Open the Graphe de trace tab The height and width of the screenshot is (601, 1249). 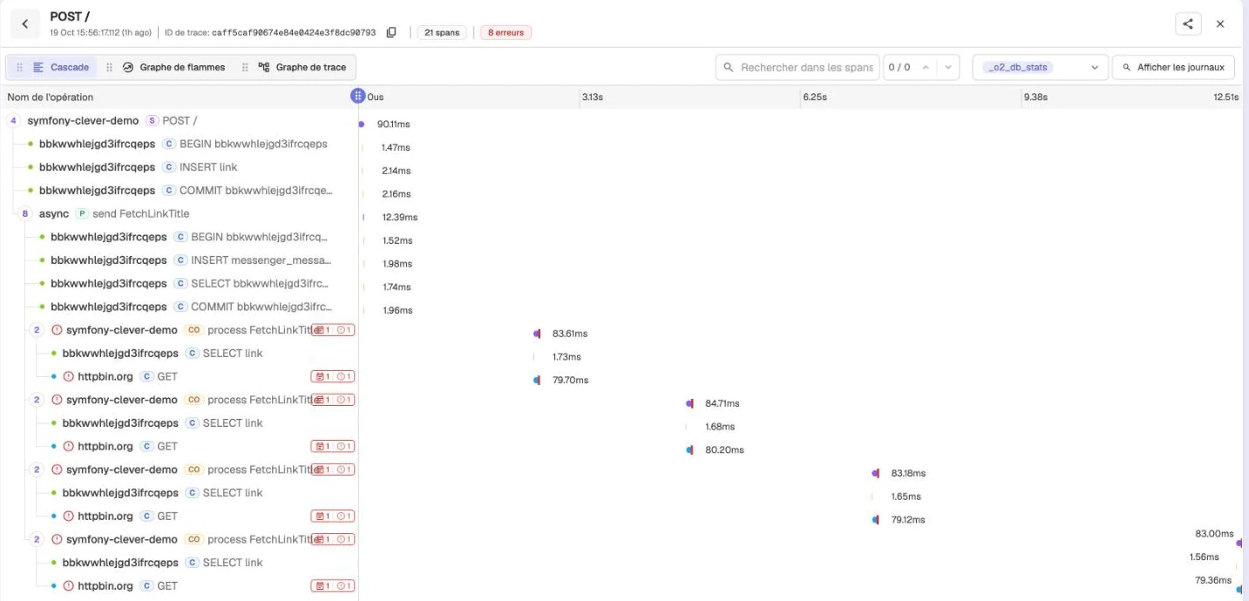pyautogui.click(x=302, y=67)
